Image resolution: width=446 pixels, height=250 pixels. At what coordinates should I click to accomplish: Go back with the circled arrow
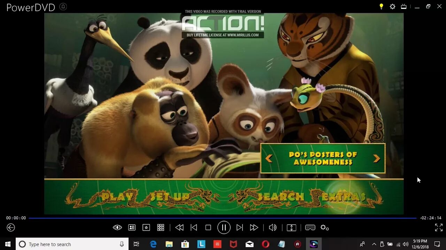click(x=11, y=227)
